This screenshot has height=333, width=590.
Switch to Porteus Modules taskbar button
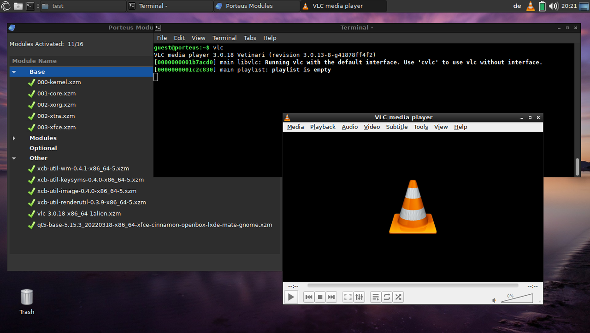(x=256, y=6)
